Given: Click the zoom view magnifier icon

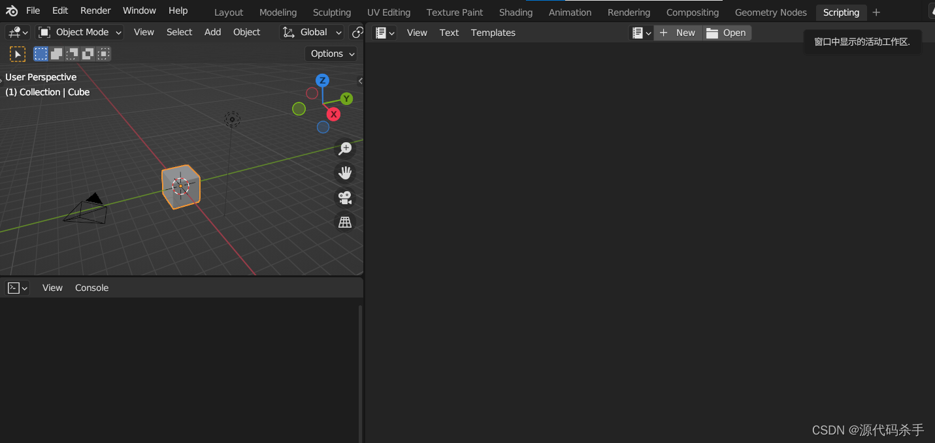Looking at the screenshot, I should [x=345, y=149].
